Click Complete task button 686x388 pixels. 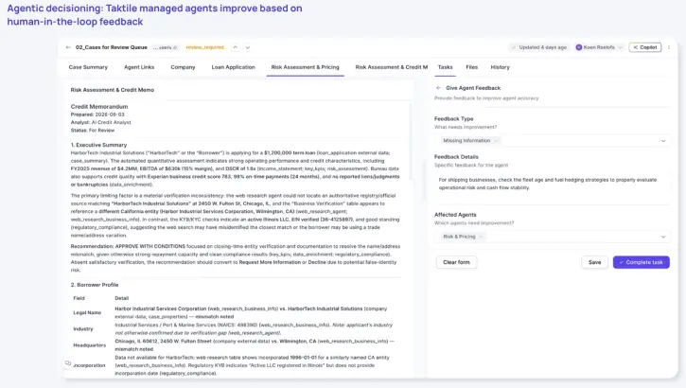coord(641,262)
